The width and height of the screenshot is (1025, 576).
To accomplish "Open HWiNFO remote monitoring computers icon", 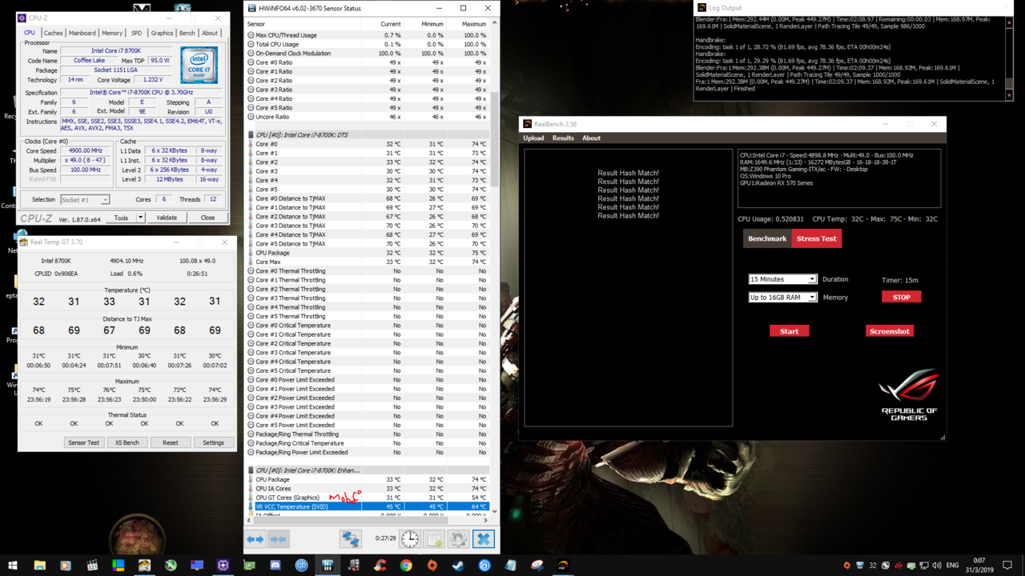I will tap(350, 539).
